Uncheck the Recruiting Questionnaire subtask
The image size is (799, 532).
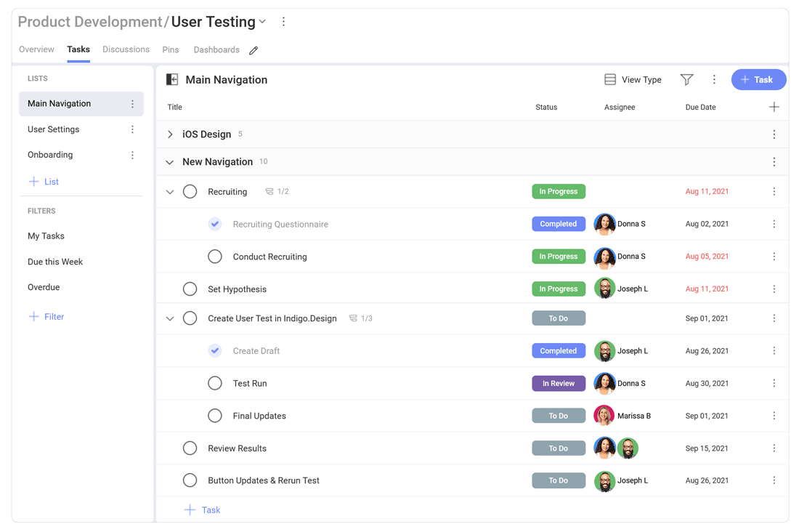coord(215,224)
